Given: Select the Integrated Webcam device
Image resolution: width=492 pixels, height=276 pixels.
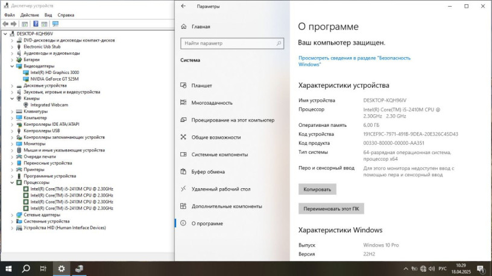Looking at the screenshot, I should coord(49,105).
